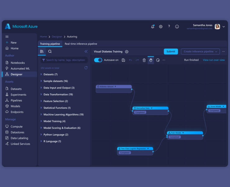
Task: Delete selection with the trash icon
Action: point(144,60)
